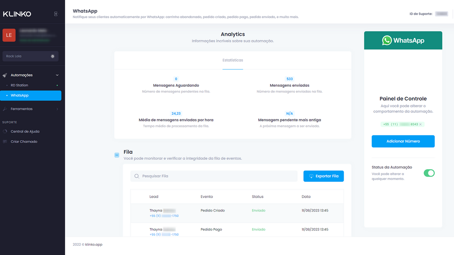Click the Exportar Fila button
454x255 pixels.
coord(323,176)
